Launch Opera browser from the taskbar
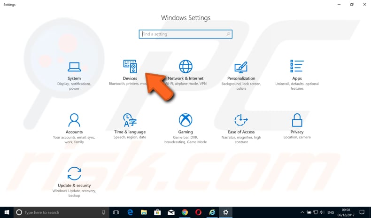 pyautogui.click(x=199, y=212)
